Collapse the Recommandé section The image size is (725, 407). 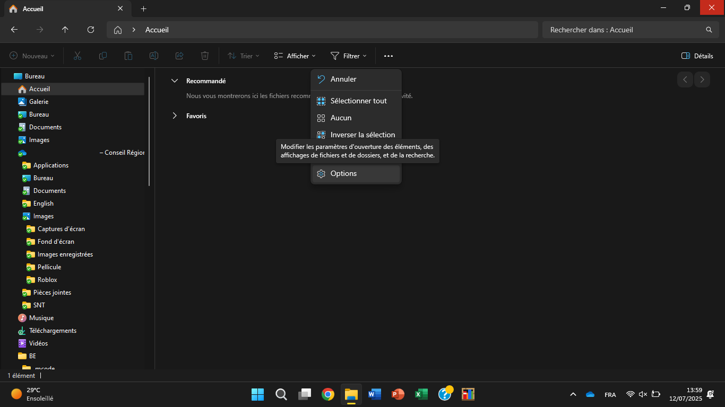(x=174, y=81)
